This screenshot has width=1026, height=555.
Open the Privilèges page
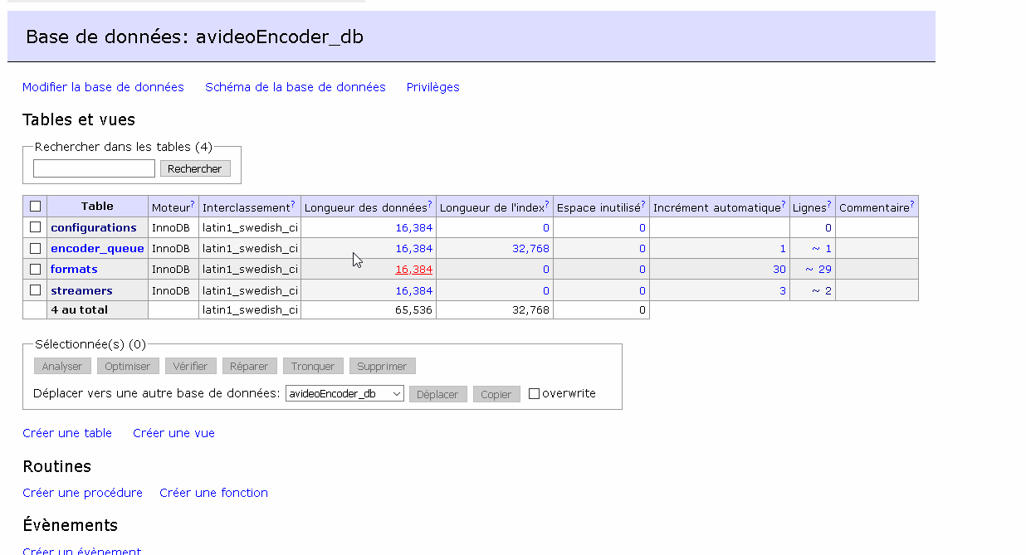pos(432,87)
